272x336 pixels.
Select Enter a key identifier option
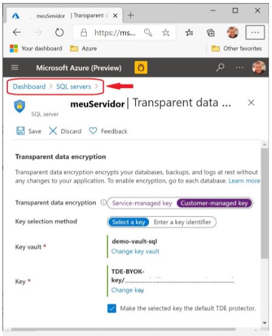tap(183, 222)
